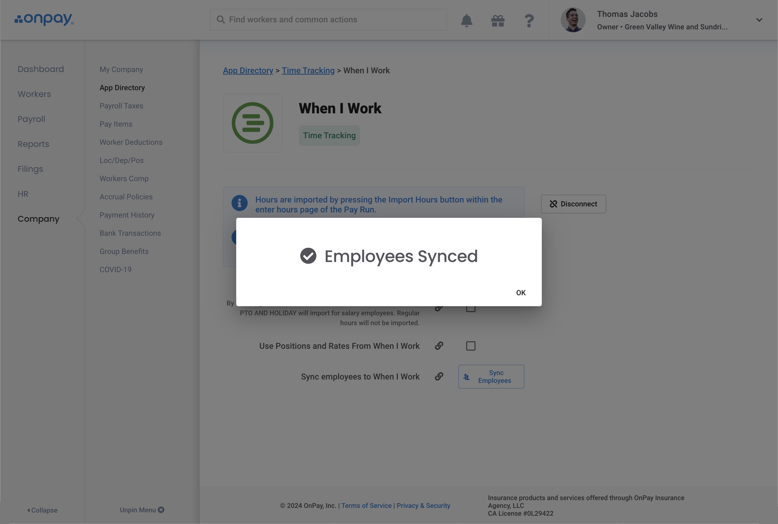Open Payment History submenu item
This screenshot has width=778, height=524.
click(x=127, y=215)
